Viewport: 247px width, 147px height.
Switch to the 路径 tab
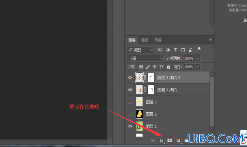point(158,40)
